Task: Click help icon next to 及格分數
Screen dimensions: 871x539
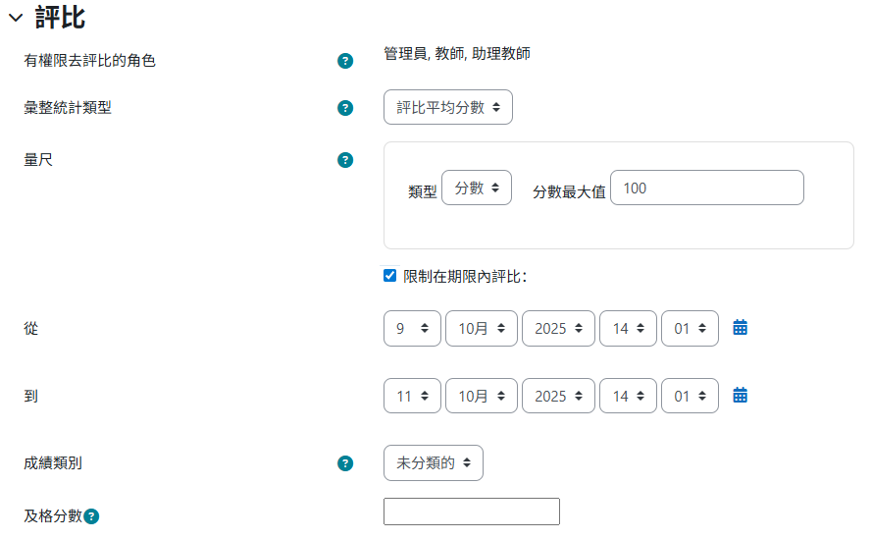Action: click(91, 515)
